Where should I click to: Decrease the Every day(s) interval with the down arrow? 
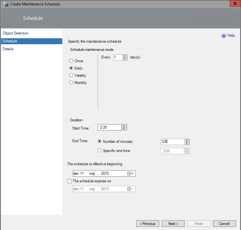tap(125, 59)
